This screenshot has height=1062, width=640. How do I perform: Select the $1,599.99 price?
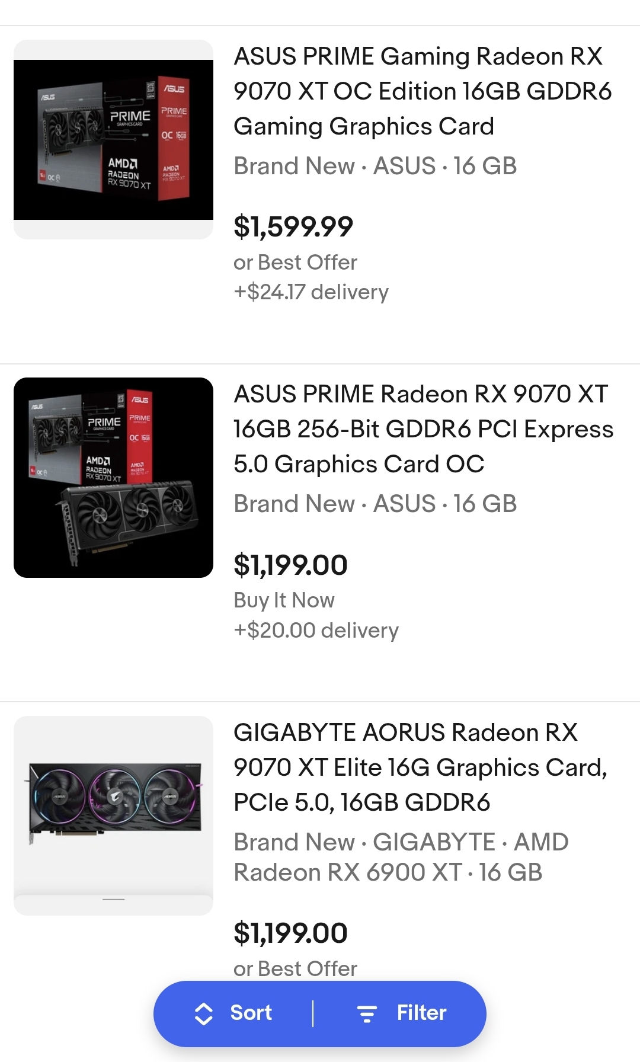[293, 227]
